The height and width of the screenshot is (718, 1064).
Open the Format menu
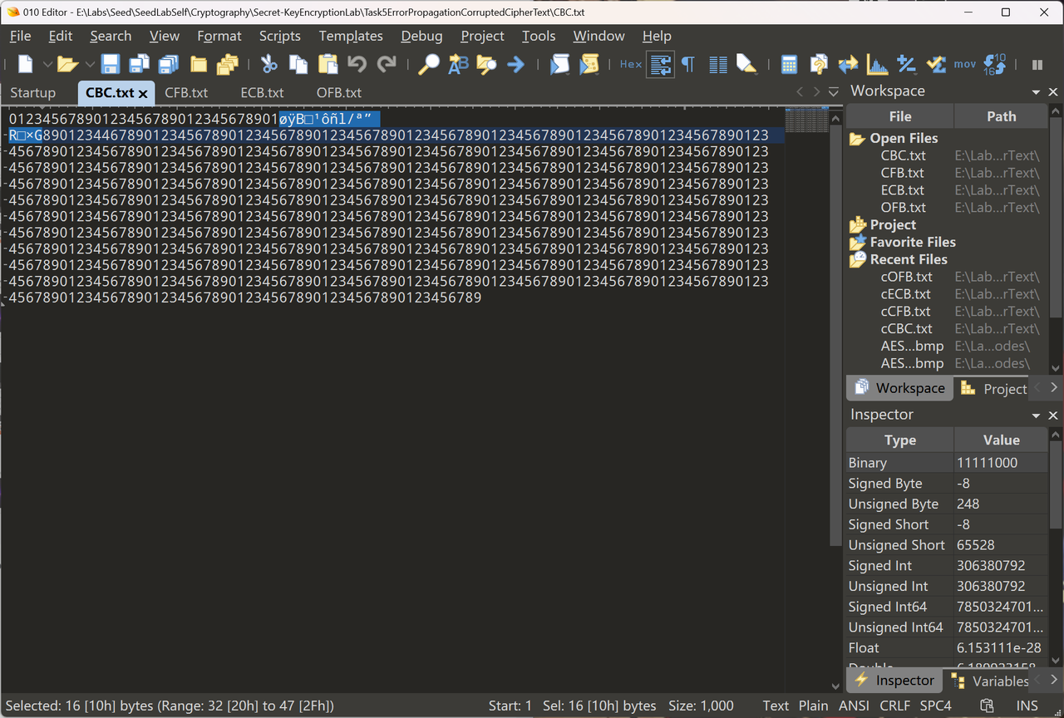pyautogui.click(x=219, y=36)
